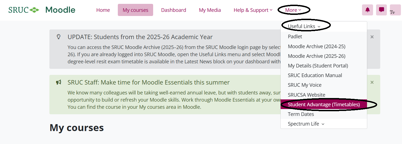Screen dimensions: 402x144
Task: Click the megaphone icon in staff notice
Action: click(x=58, y=82)
